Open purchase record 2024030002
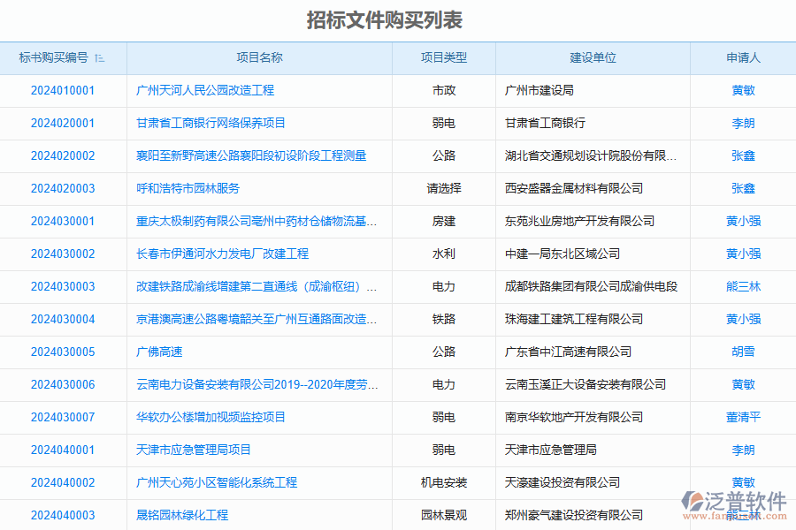 click(x=63, y=254)
